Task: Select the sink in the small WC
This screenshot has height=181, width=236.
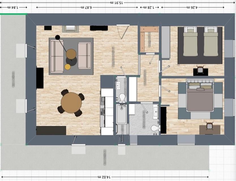Action: coord(118,85)
